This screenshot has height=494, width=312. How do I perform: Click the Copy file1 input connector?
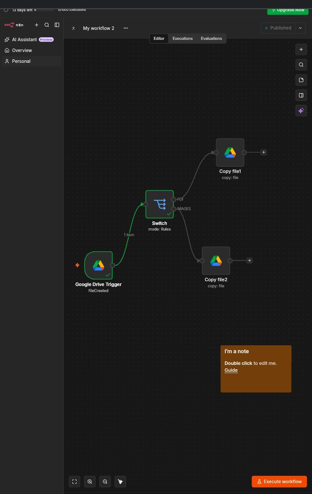coord(216,153)
